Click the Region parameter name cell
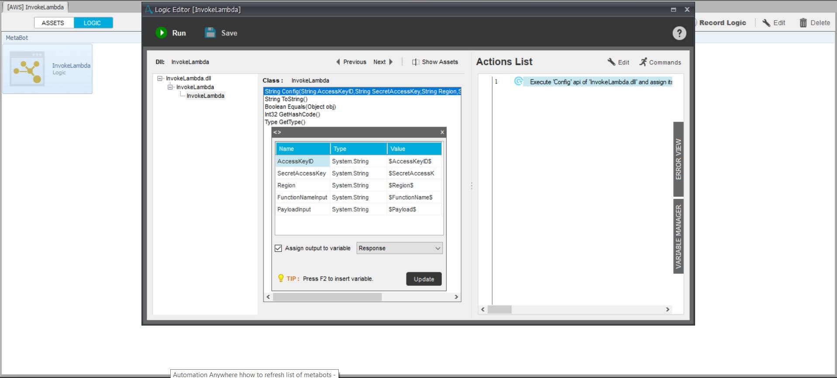Image resolution: width=837 pixels, height=378 pixels. click(x=303, y=185)
